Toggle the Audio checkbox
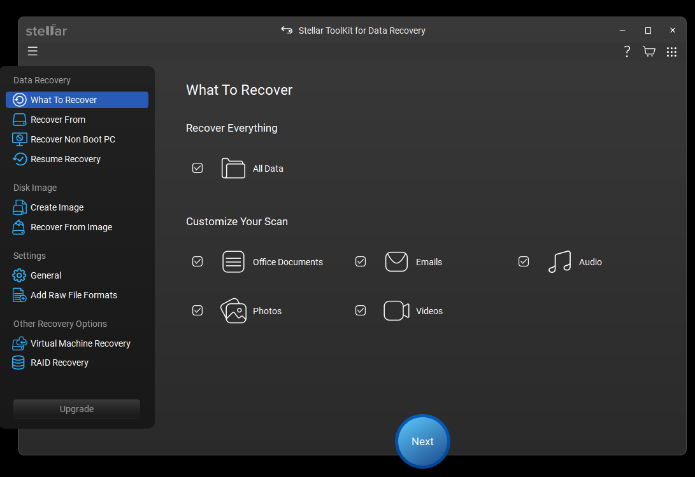 (524, 261)
